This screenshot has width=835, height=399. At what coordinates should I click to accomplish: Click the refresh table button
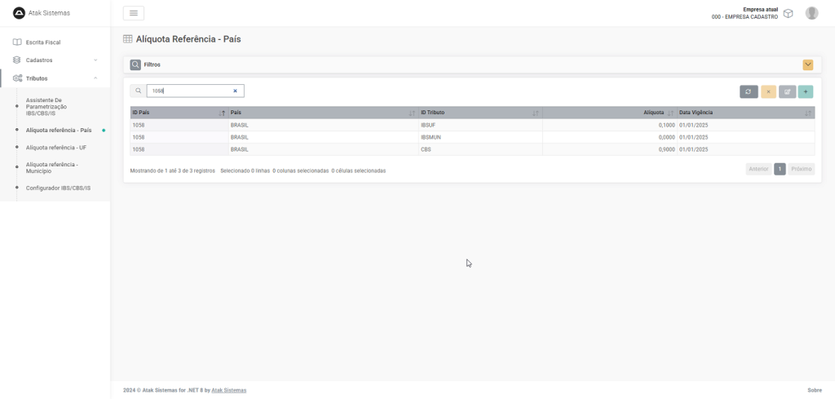tap(749, 91)
